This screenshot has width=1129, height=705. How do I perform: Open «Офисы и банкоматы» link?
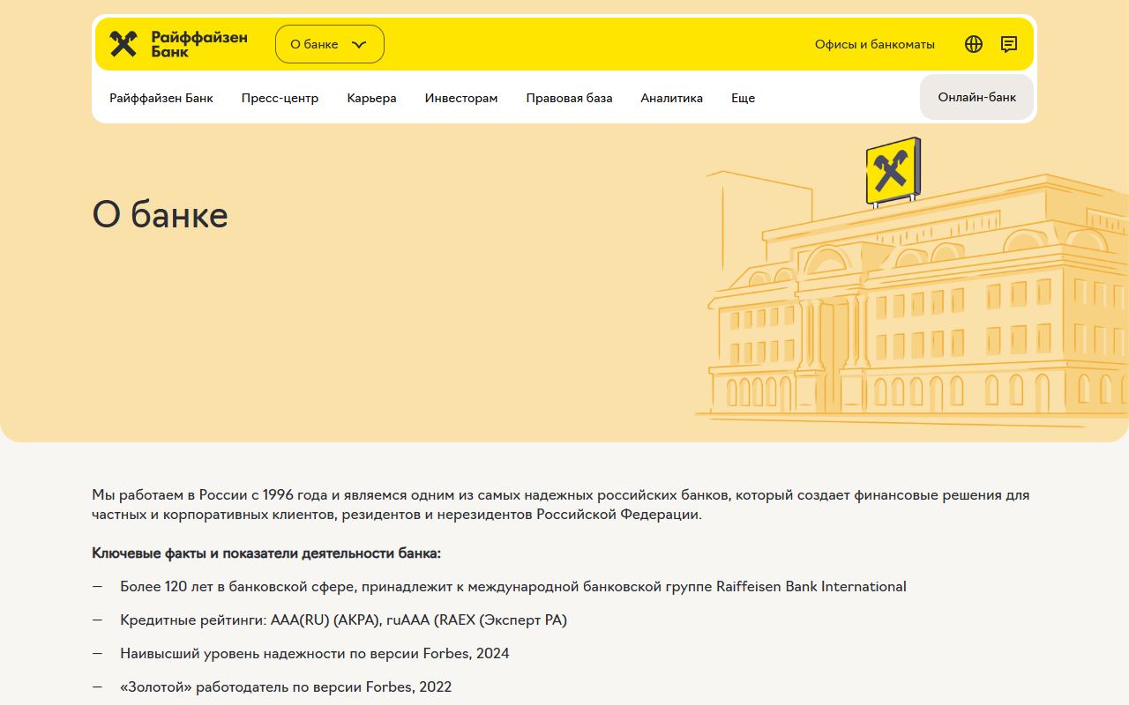pos(875,44)
